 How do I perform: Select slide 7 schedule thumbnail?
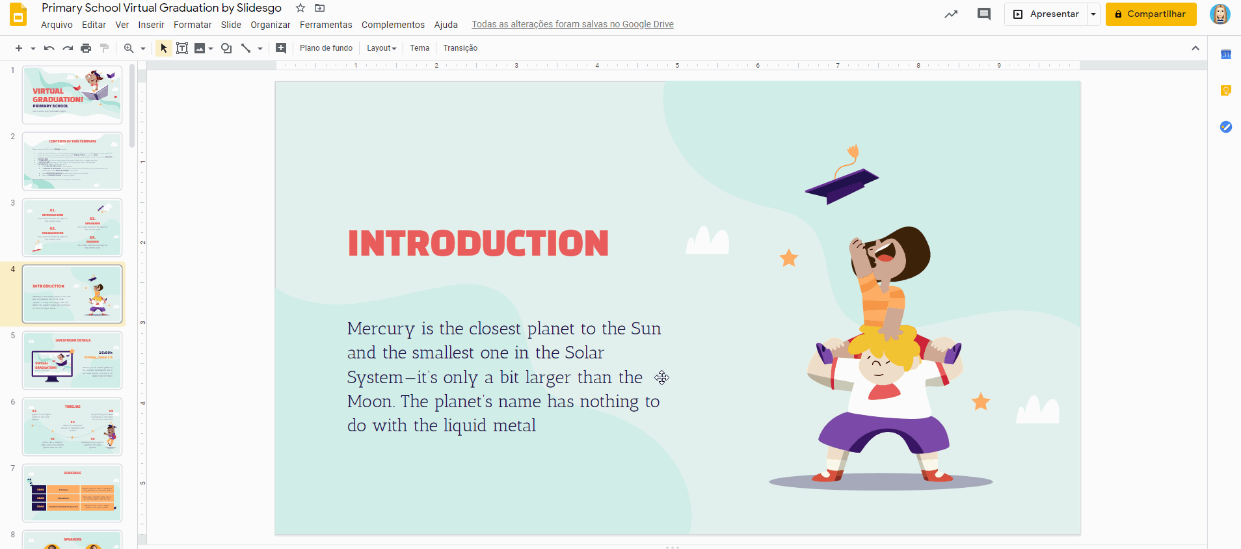point(72,493)
